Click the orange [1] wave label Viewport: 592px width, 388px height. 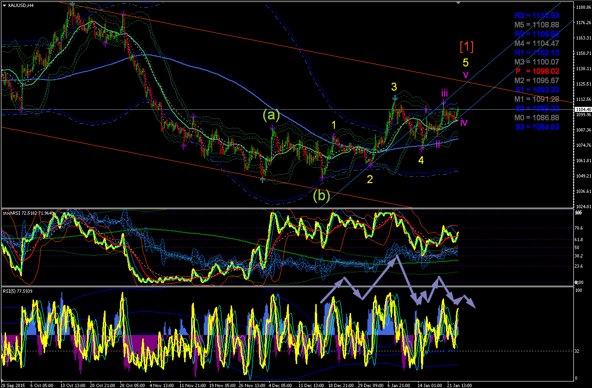[x=466, y=46]
